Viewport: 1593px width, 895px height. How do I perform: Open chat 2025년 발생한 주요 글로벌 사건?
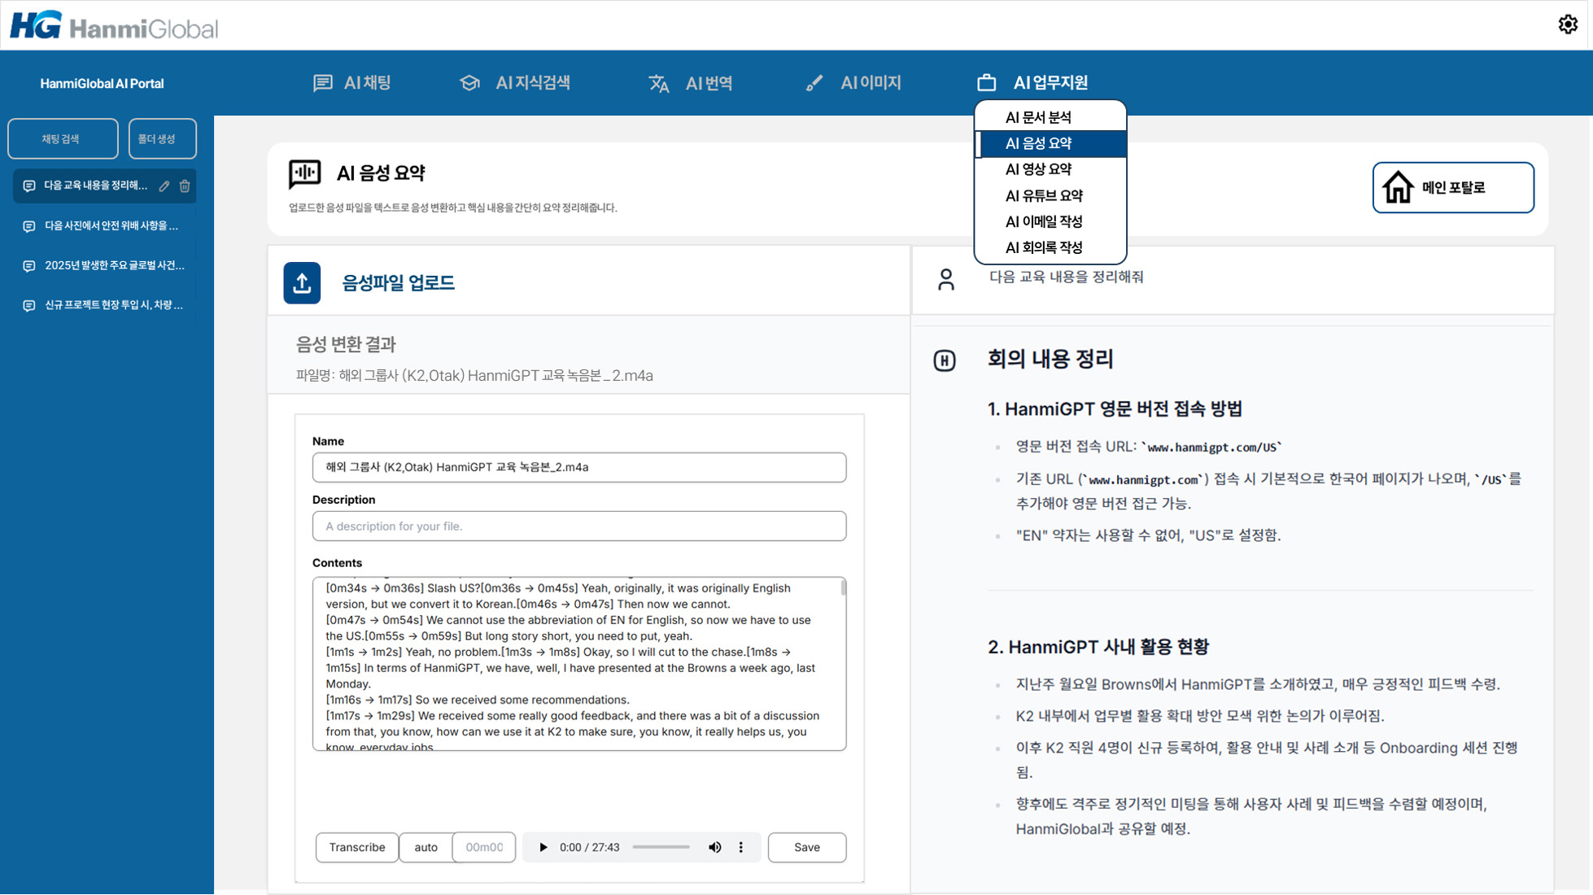pos(114,265)
